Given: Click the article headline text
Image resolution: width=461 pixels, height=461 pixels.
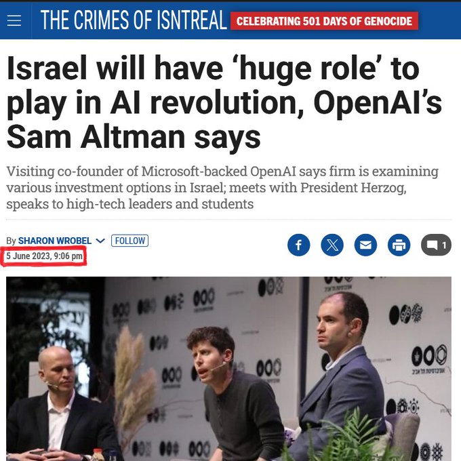Looking at the screenshot, I should (224, 102).
